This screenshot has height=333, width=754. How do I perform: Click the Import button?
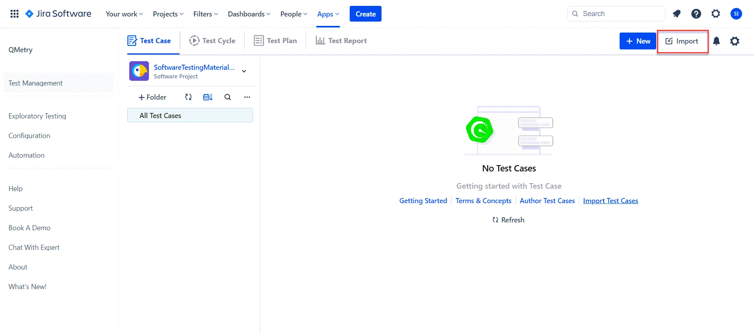point(682,41)
